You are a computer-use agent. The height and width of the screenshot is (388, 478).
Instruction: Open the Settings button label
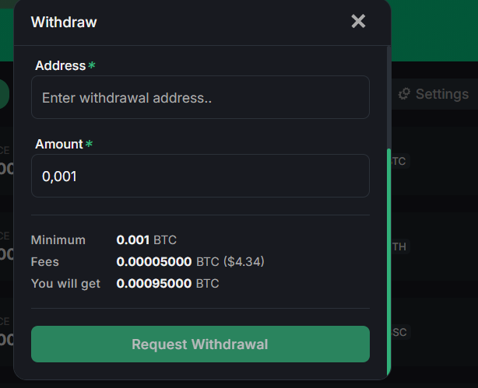click(x=441, y=94)
